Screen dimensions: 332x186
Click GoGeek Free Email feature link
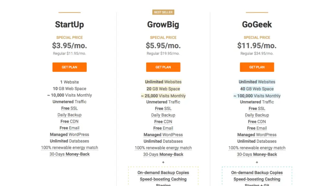click(257, 128)
